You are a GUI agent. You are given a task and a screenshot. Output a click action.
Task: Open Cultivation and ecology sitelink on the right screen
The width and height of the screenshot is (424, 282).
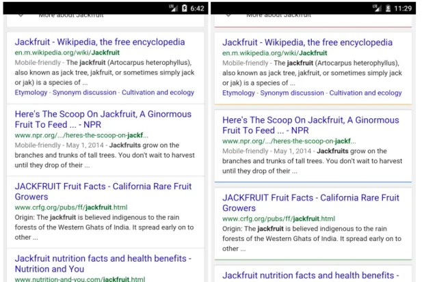[x=366, y=93]
